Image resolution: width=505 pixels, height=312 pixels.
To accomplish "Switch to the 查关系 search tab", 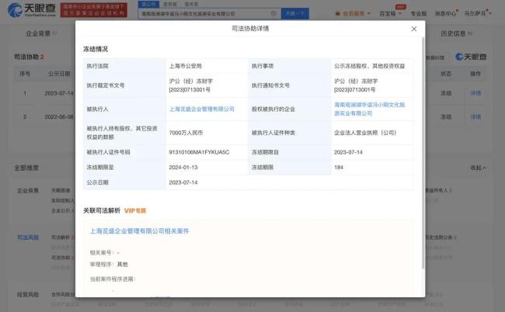I will (191, 4).
